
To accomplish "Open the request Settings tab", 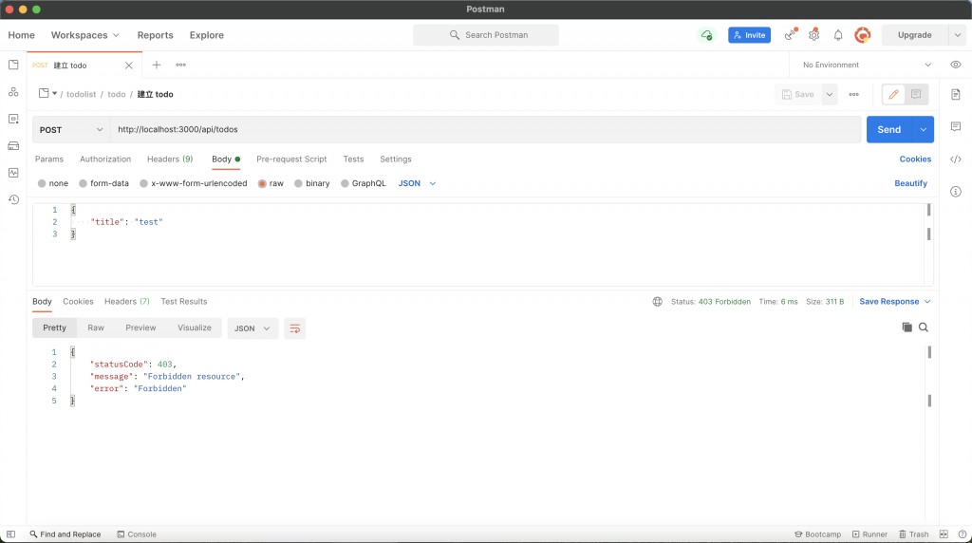I will [396, 159].
